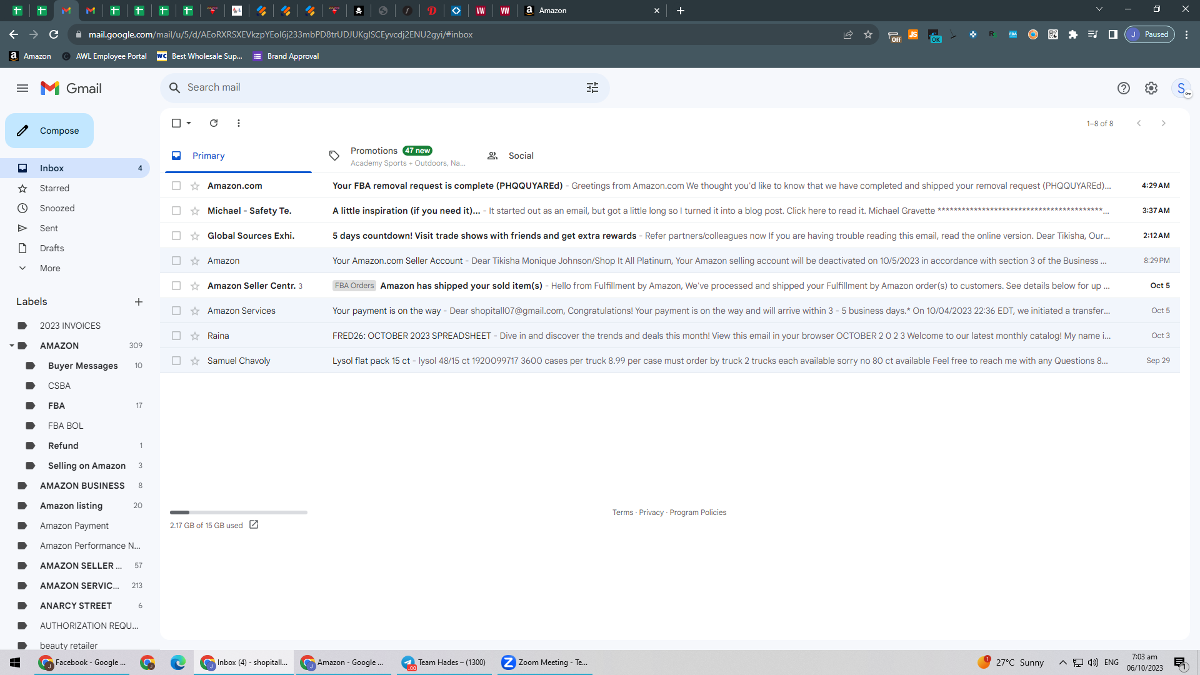Show hidden system tray icons

click(x=1062, y=662)
